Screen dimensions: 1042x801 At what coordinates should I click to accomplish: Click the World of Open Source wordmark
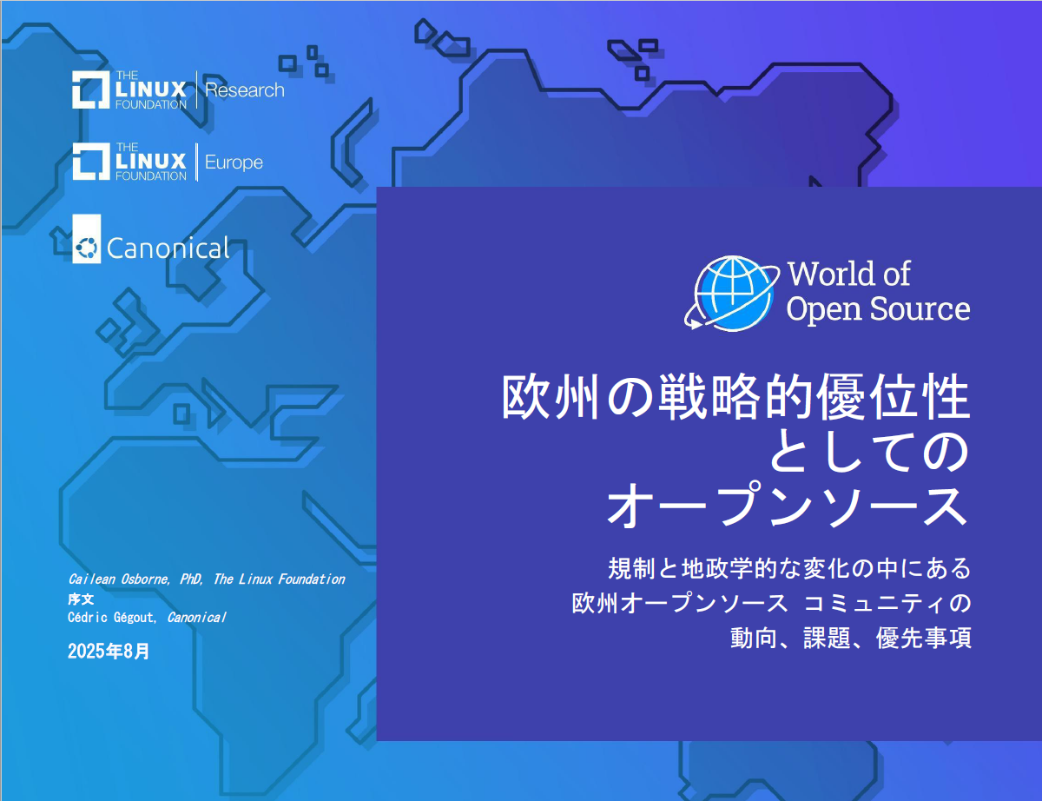(877, 291)
